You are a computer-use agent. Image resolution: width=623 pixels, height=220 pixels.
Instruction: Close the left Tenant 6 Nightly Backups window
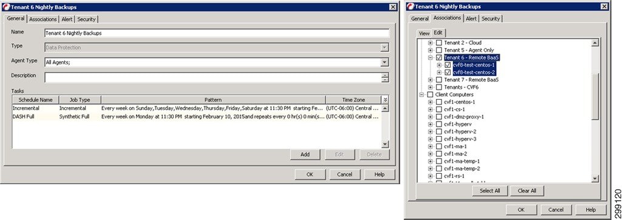[x=392, y=7]
